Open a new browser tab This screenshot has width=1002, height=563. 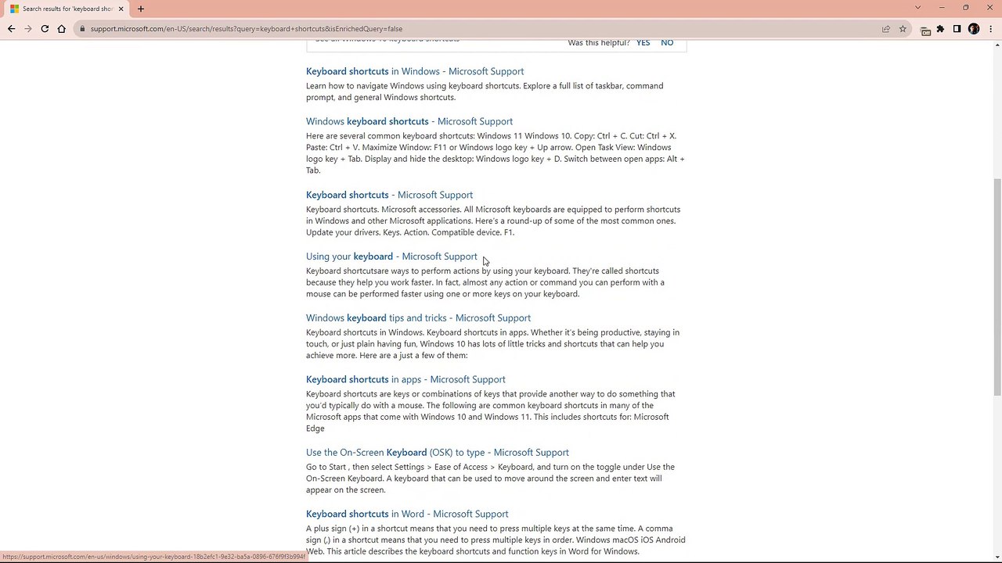141,9
